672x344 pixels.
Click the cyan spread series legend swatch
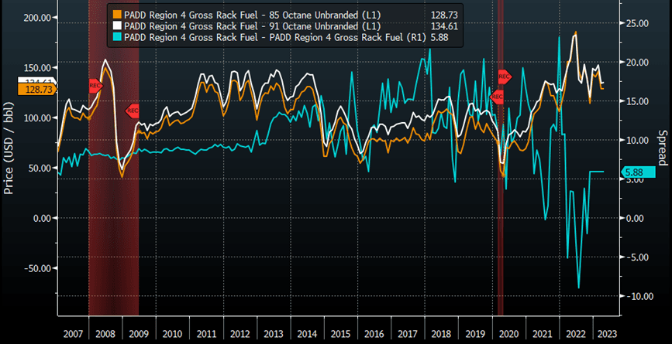pos(118,38)
